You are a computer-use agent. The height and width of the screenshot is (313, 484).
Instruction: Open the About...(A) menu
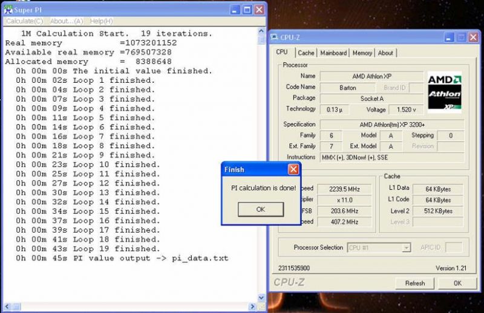[x=67, y=21]
